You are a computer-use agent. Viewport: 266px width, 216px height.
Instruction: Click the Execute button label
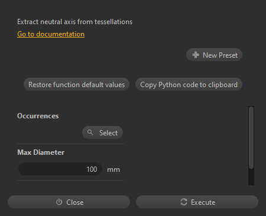[203, 202]
